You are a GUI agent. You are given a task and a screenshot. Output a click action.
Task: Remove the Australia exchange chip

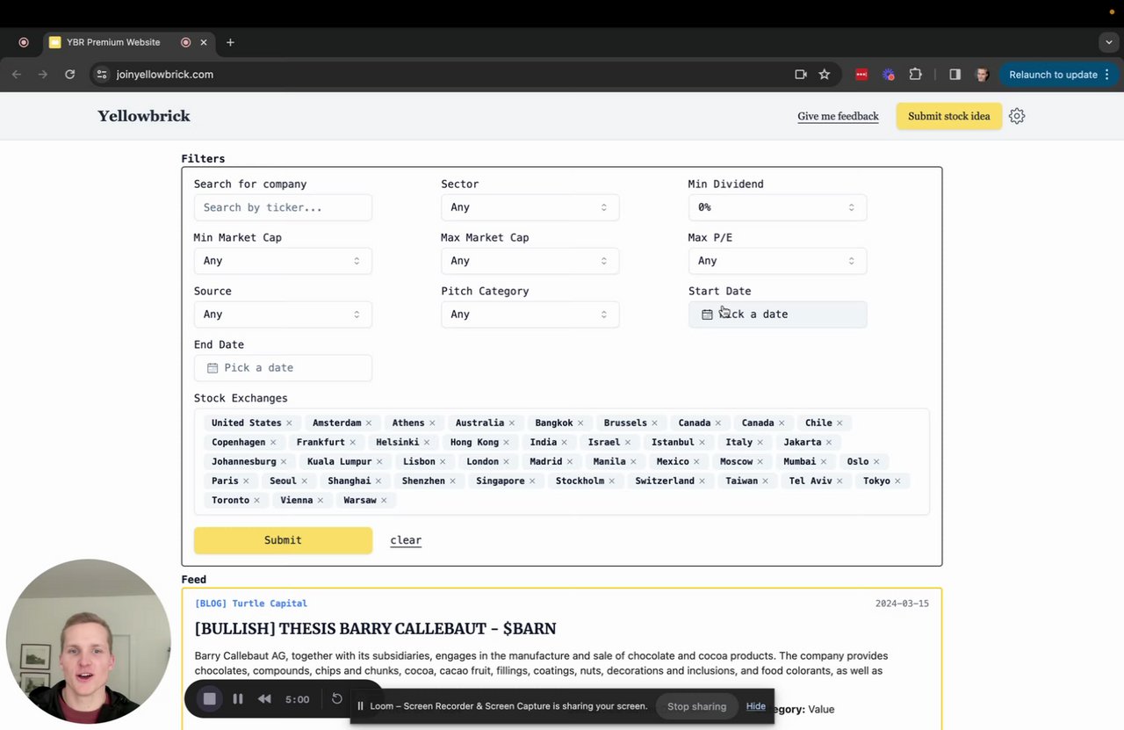[x=512, y=423]
